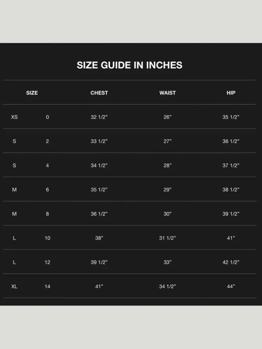Click the 35 1/2" hip value
This screenshot has height=349, width=262.
231,117
